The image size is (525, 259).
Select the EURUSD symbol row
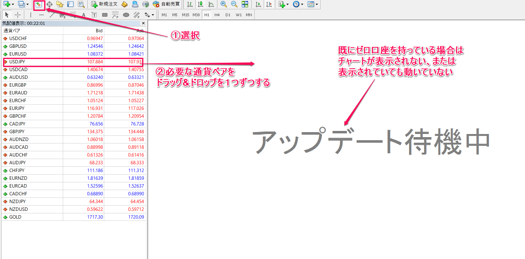pos(74,54)
